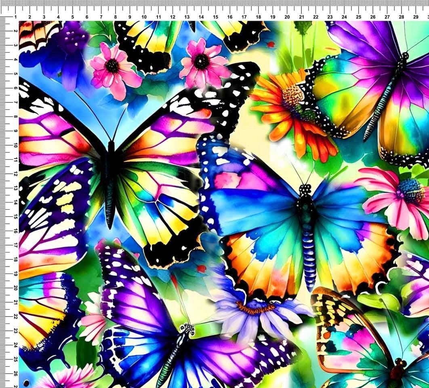Click the head of the bottom purple butterfly
Viewport: 429px width, 388px height.
coord(187,328)
